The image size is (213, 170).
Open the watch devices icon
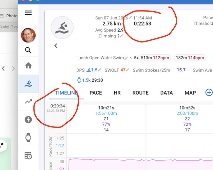[x=28, y=138]
